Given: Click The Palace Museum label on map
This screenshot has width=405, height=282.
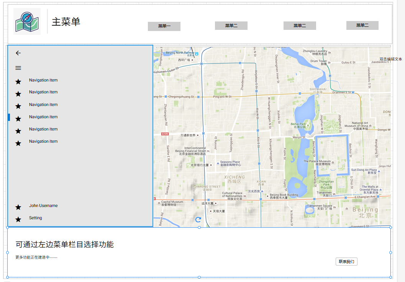Looking at the screenshot, I should tap(317, 163).
